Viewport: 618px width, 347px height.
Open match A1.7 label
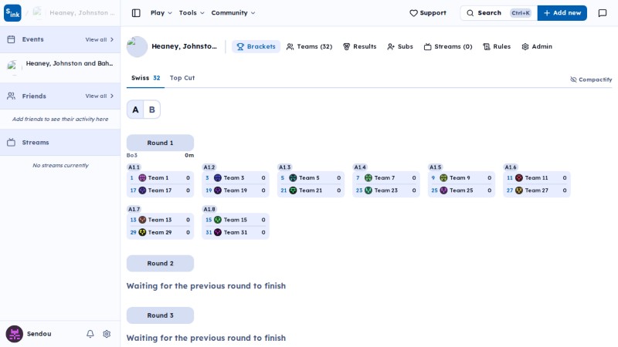[134, 209]
